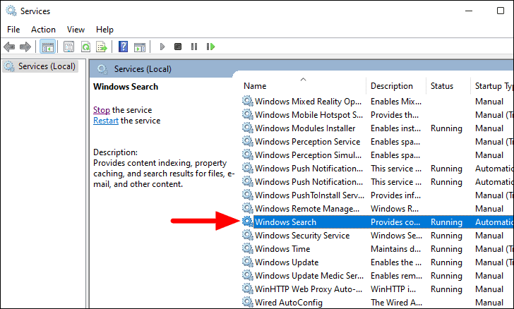
Task: Click 'The Wired A...' description cell
Action: click(396, 303)
